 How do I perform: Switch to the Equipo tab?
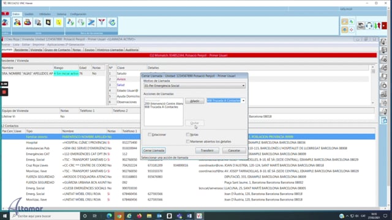(x=89, y=50)
